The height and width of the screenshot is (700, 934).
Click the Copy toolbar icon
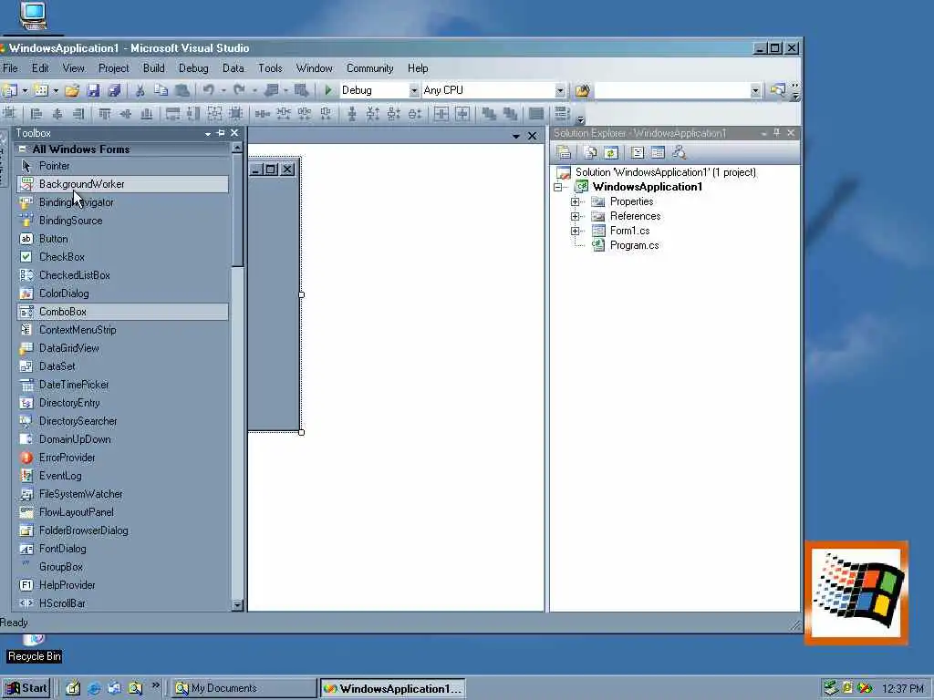[161, 90]
